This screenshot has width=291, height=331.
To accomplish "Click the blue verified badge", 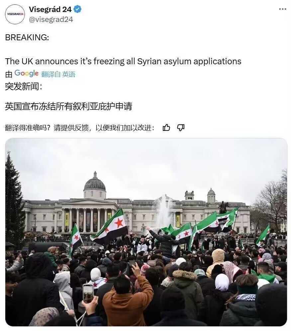I will tap(78, 9).
